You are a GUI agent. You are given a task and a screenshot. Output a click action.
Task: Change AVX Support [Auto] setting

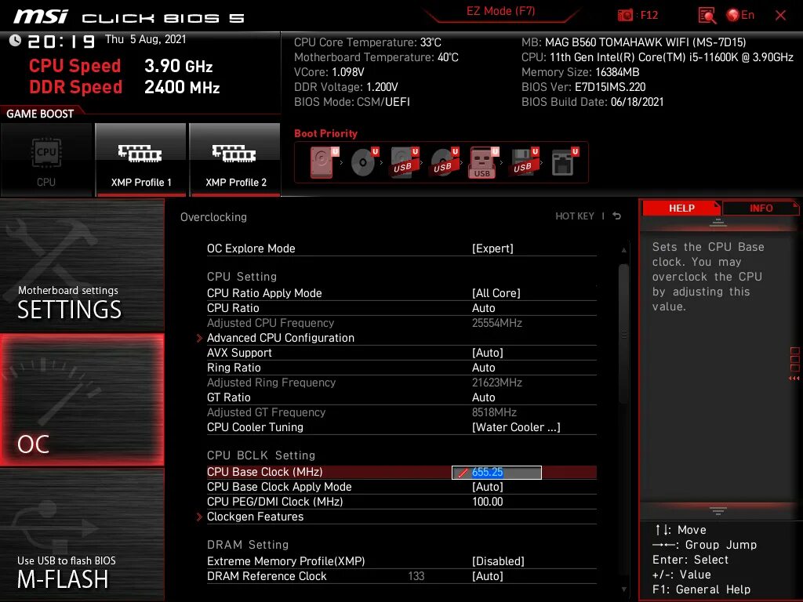[x=488, y=353]
